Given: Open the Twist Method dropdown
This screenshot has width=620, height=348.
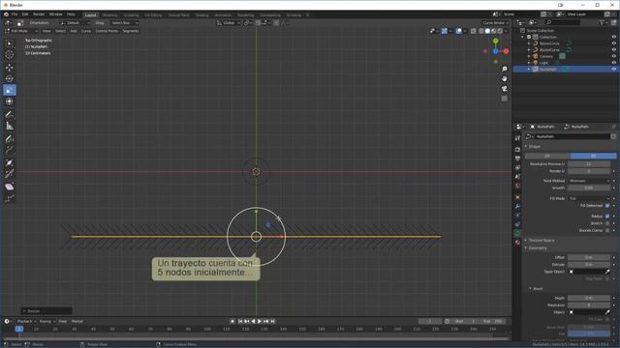Looking at the screenshot, I should [x=589, y=181].
